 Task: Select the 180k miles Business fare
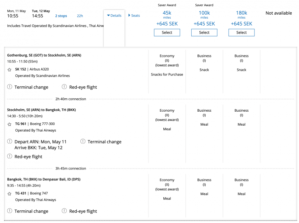point(241,33)
